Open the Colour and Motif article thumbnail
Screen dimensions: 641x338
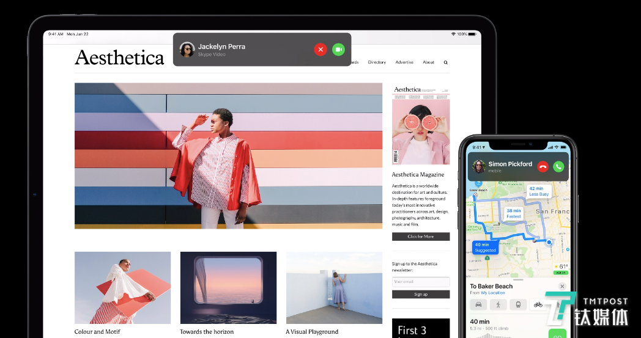(x=123, y=288)
